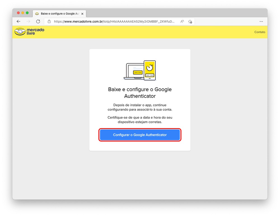Open the Contato link
This screenshot has height=216, width=280.
pyautogui.click(x=260, y=32)
